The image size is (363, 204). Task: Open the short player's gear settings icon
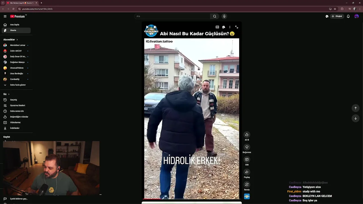click(x=223, y=27)
